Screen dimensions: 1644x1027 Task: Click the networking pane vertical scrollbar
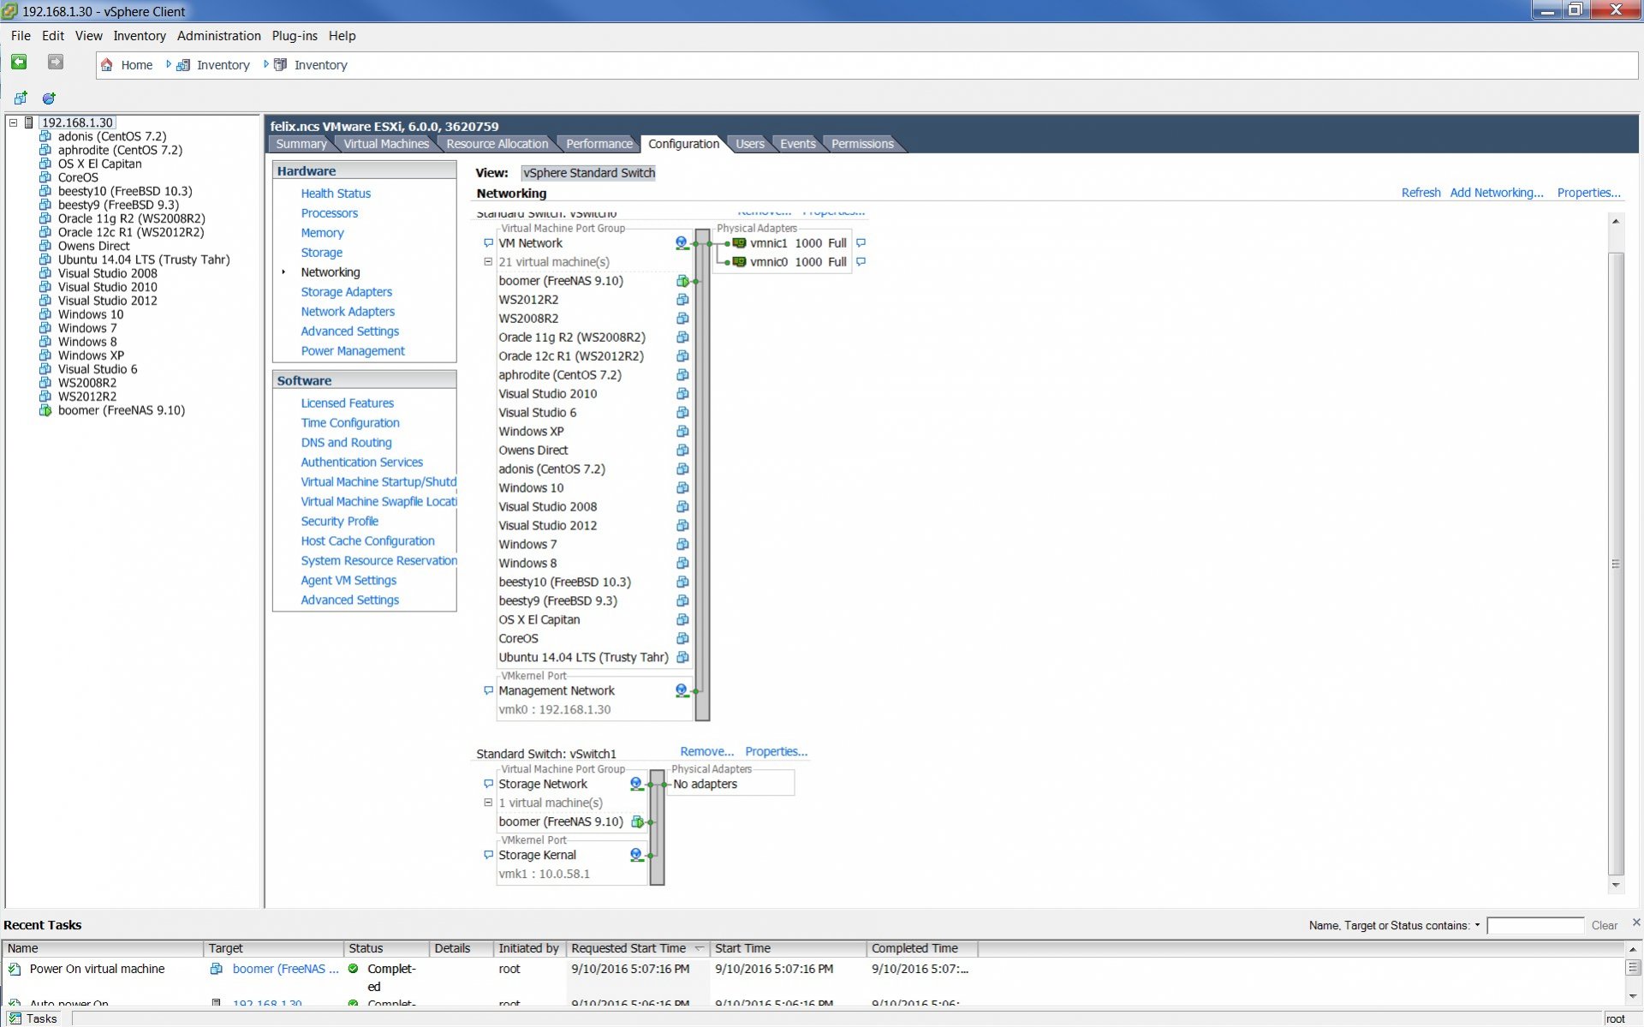[x=1616, y=563]
